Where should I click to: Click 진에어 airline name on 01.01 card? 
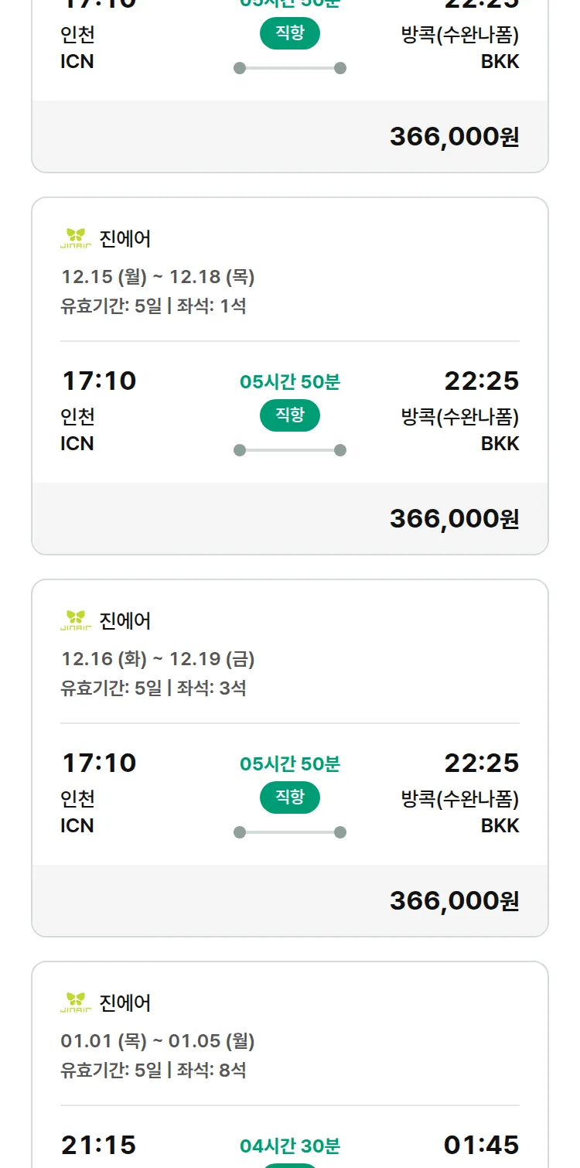click(x=125, y=1002)
